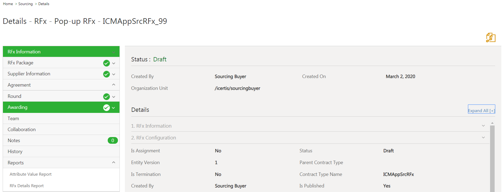
Task: Collapse the Reports section chevron
Action: tap(114, 163)
